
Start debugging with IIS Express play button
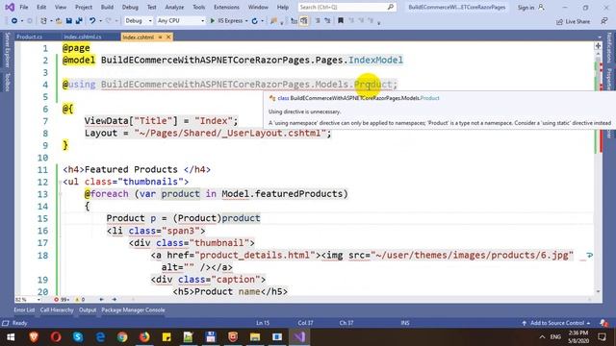pyautogui.click(x=212, y=21)
